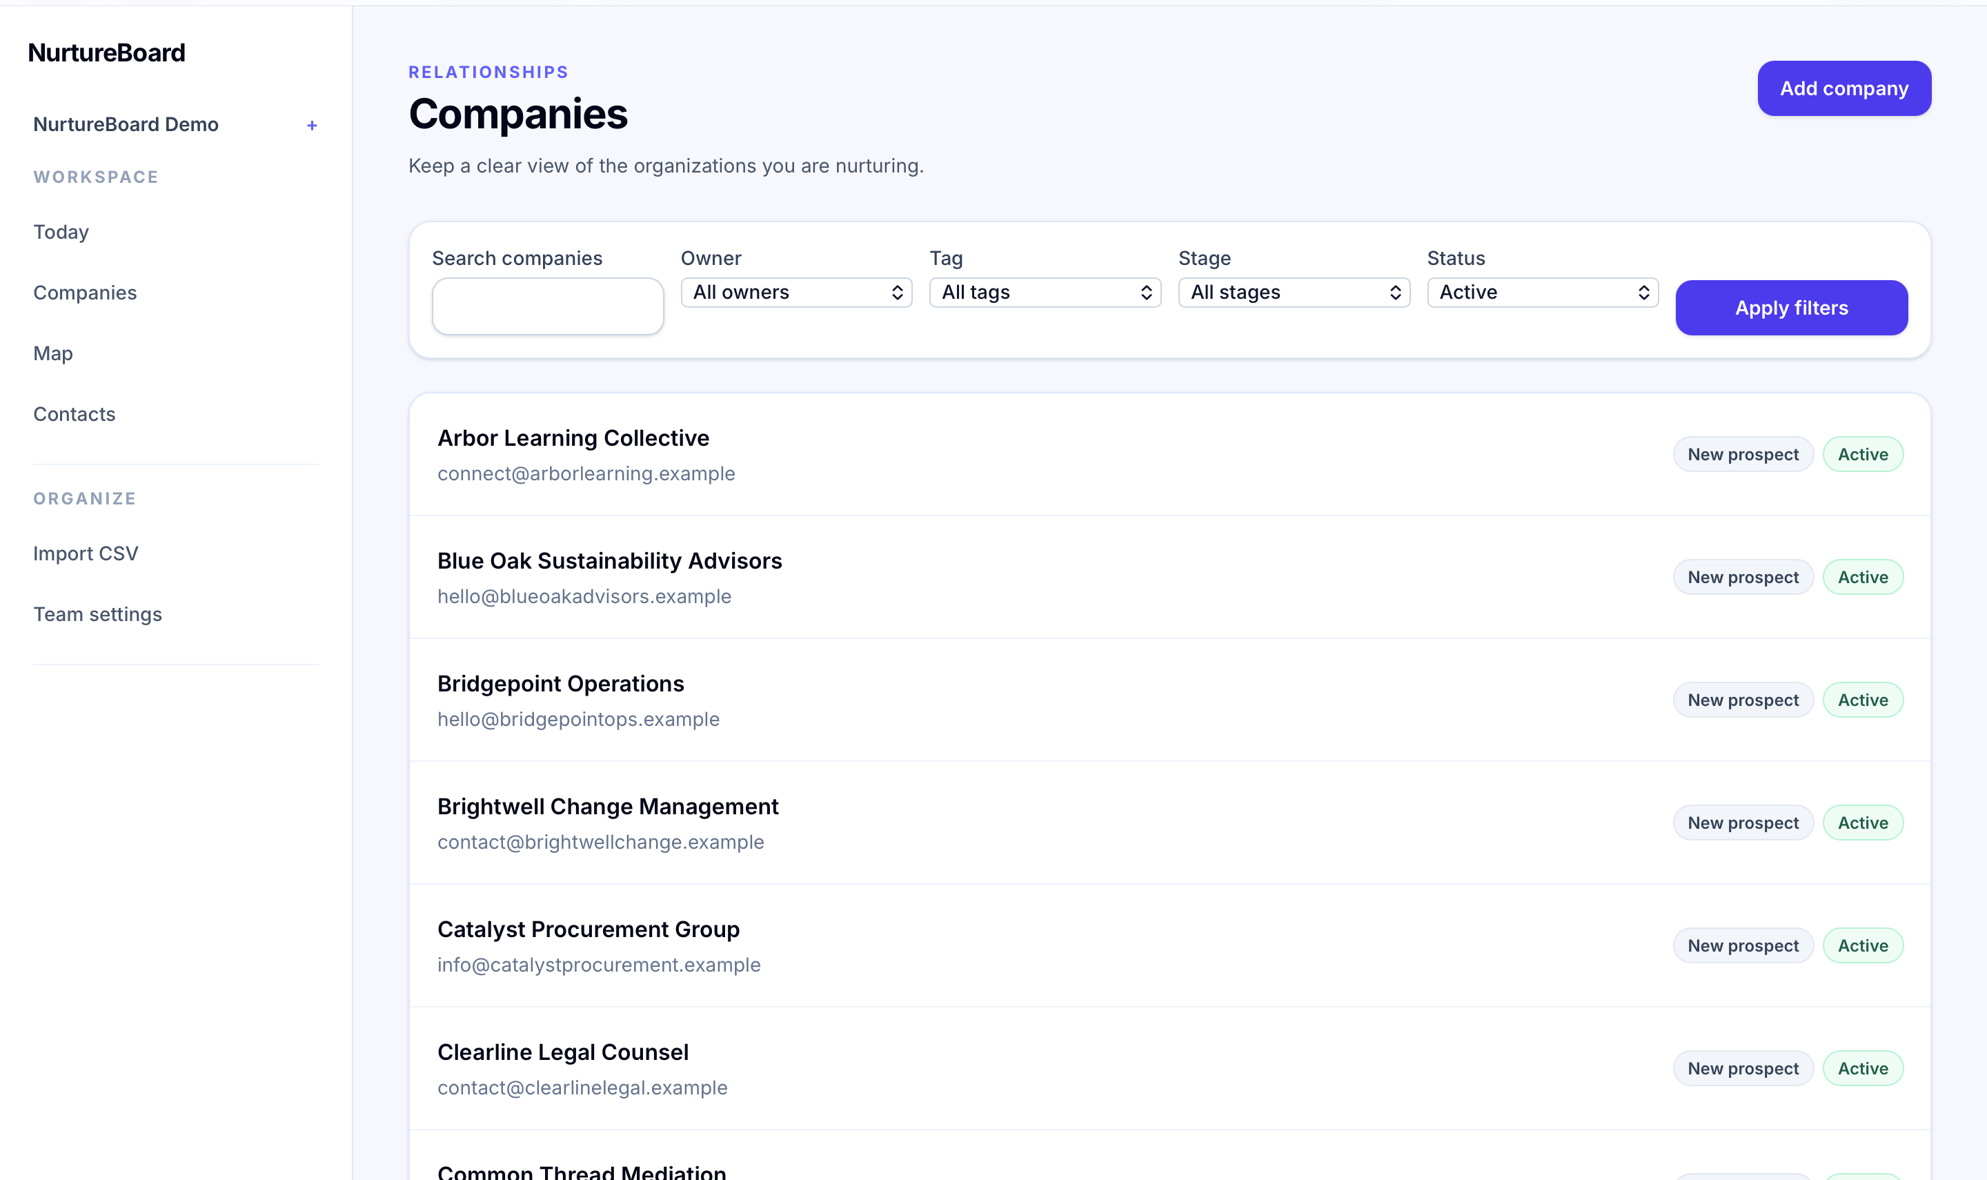Click New prospect badge for Blue Oak Sustainability
The width and height of the screenshot is (1987, 1180).
(x=1743, y=578)
